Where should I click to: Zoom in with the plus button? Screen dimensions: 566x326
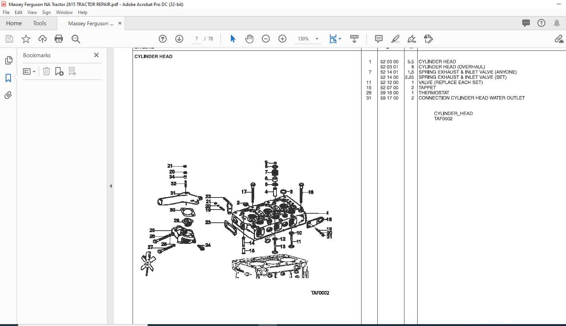[282, 39]
